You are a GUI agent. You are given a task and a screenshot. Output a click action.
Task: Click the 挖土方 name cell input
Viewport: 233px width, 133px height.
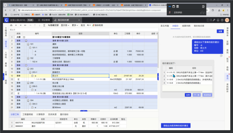pos(81,76)
